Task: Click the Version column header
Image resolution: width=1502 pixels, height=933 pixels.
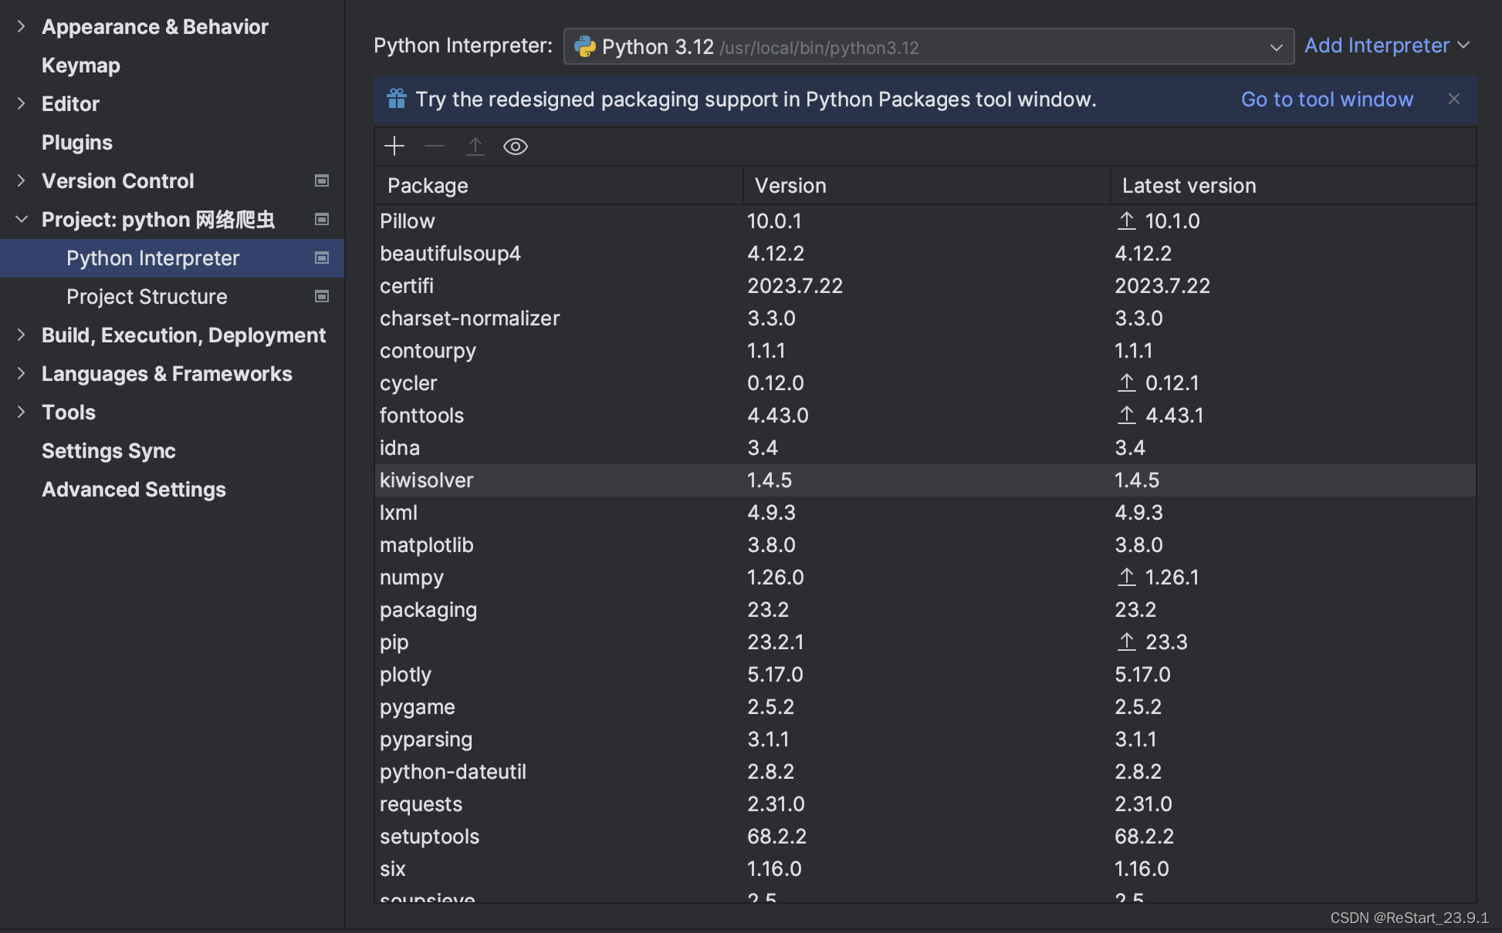Action: point(926,185)
